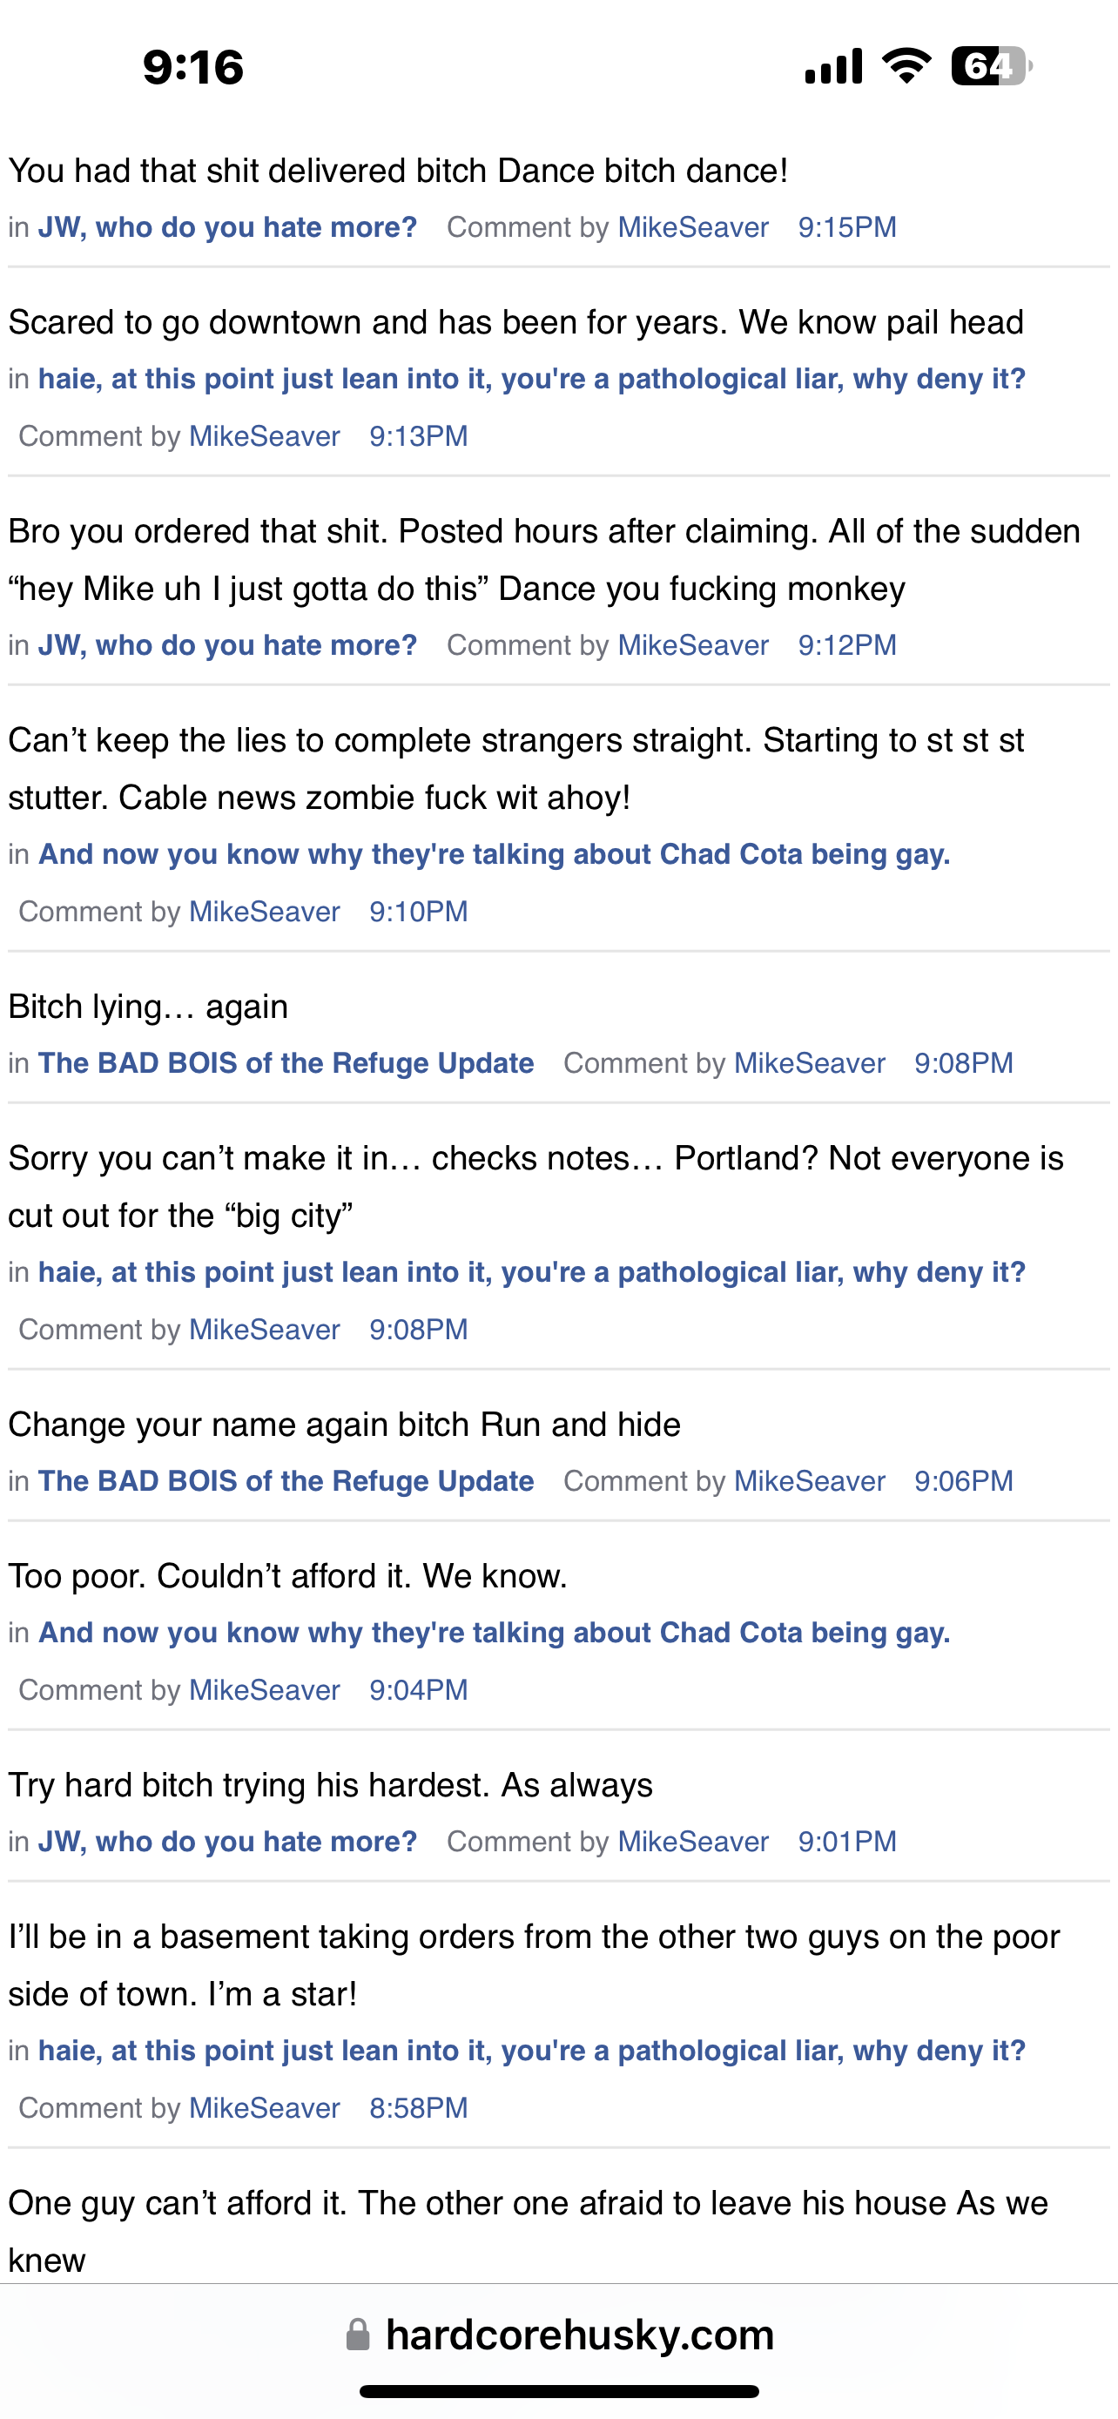1118x2419 pixels.
Task: Open MikeSeaver profile on 9:15PM comment
Action: coord(693,227)
